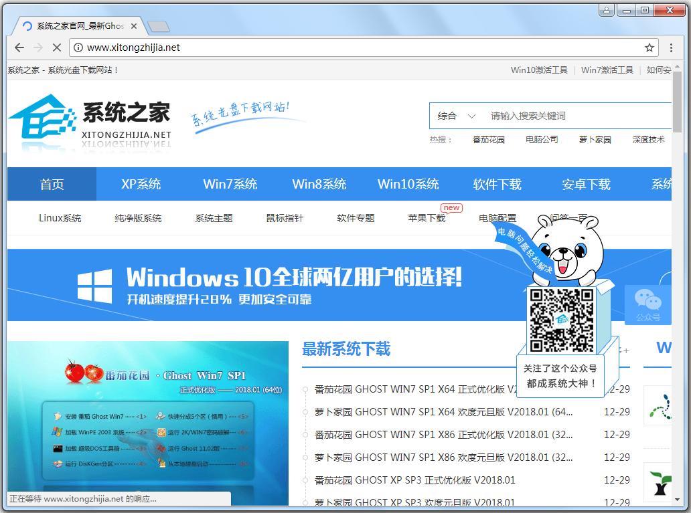Open the XP系统 navigation tab
691x513 pixels.
click(x=141, y=184)
